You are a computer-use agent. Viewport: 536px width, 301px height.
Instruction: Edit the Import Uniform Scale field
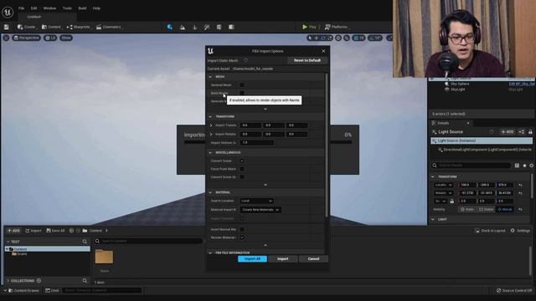pos(257,143)
